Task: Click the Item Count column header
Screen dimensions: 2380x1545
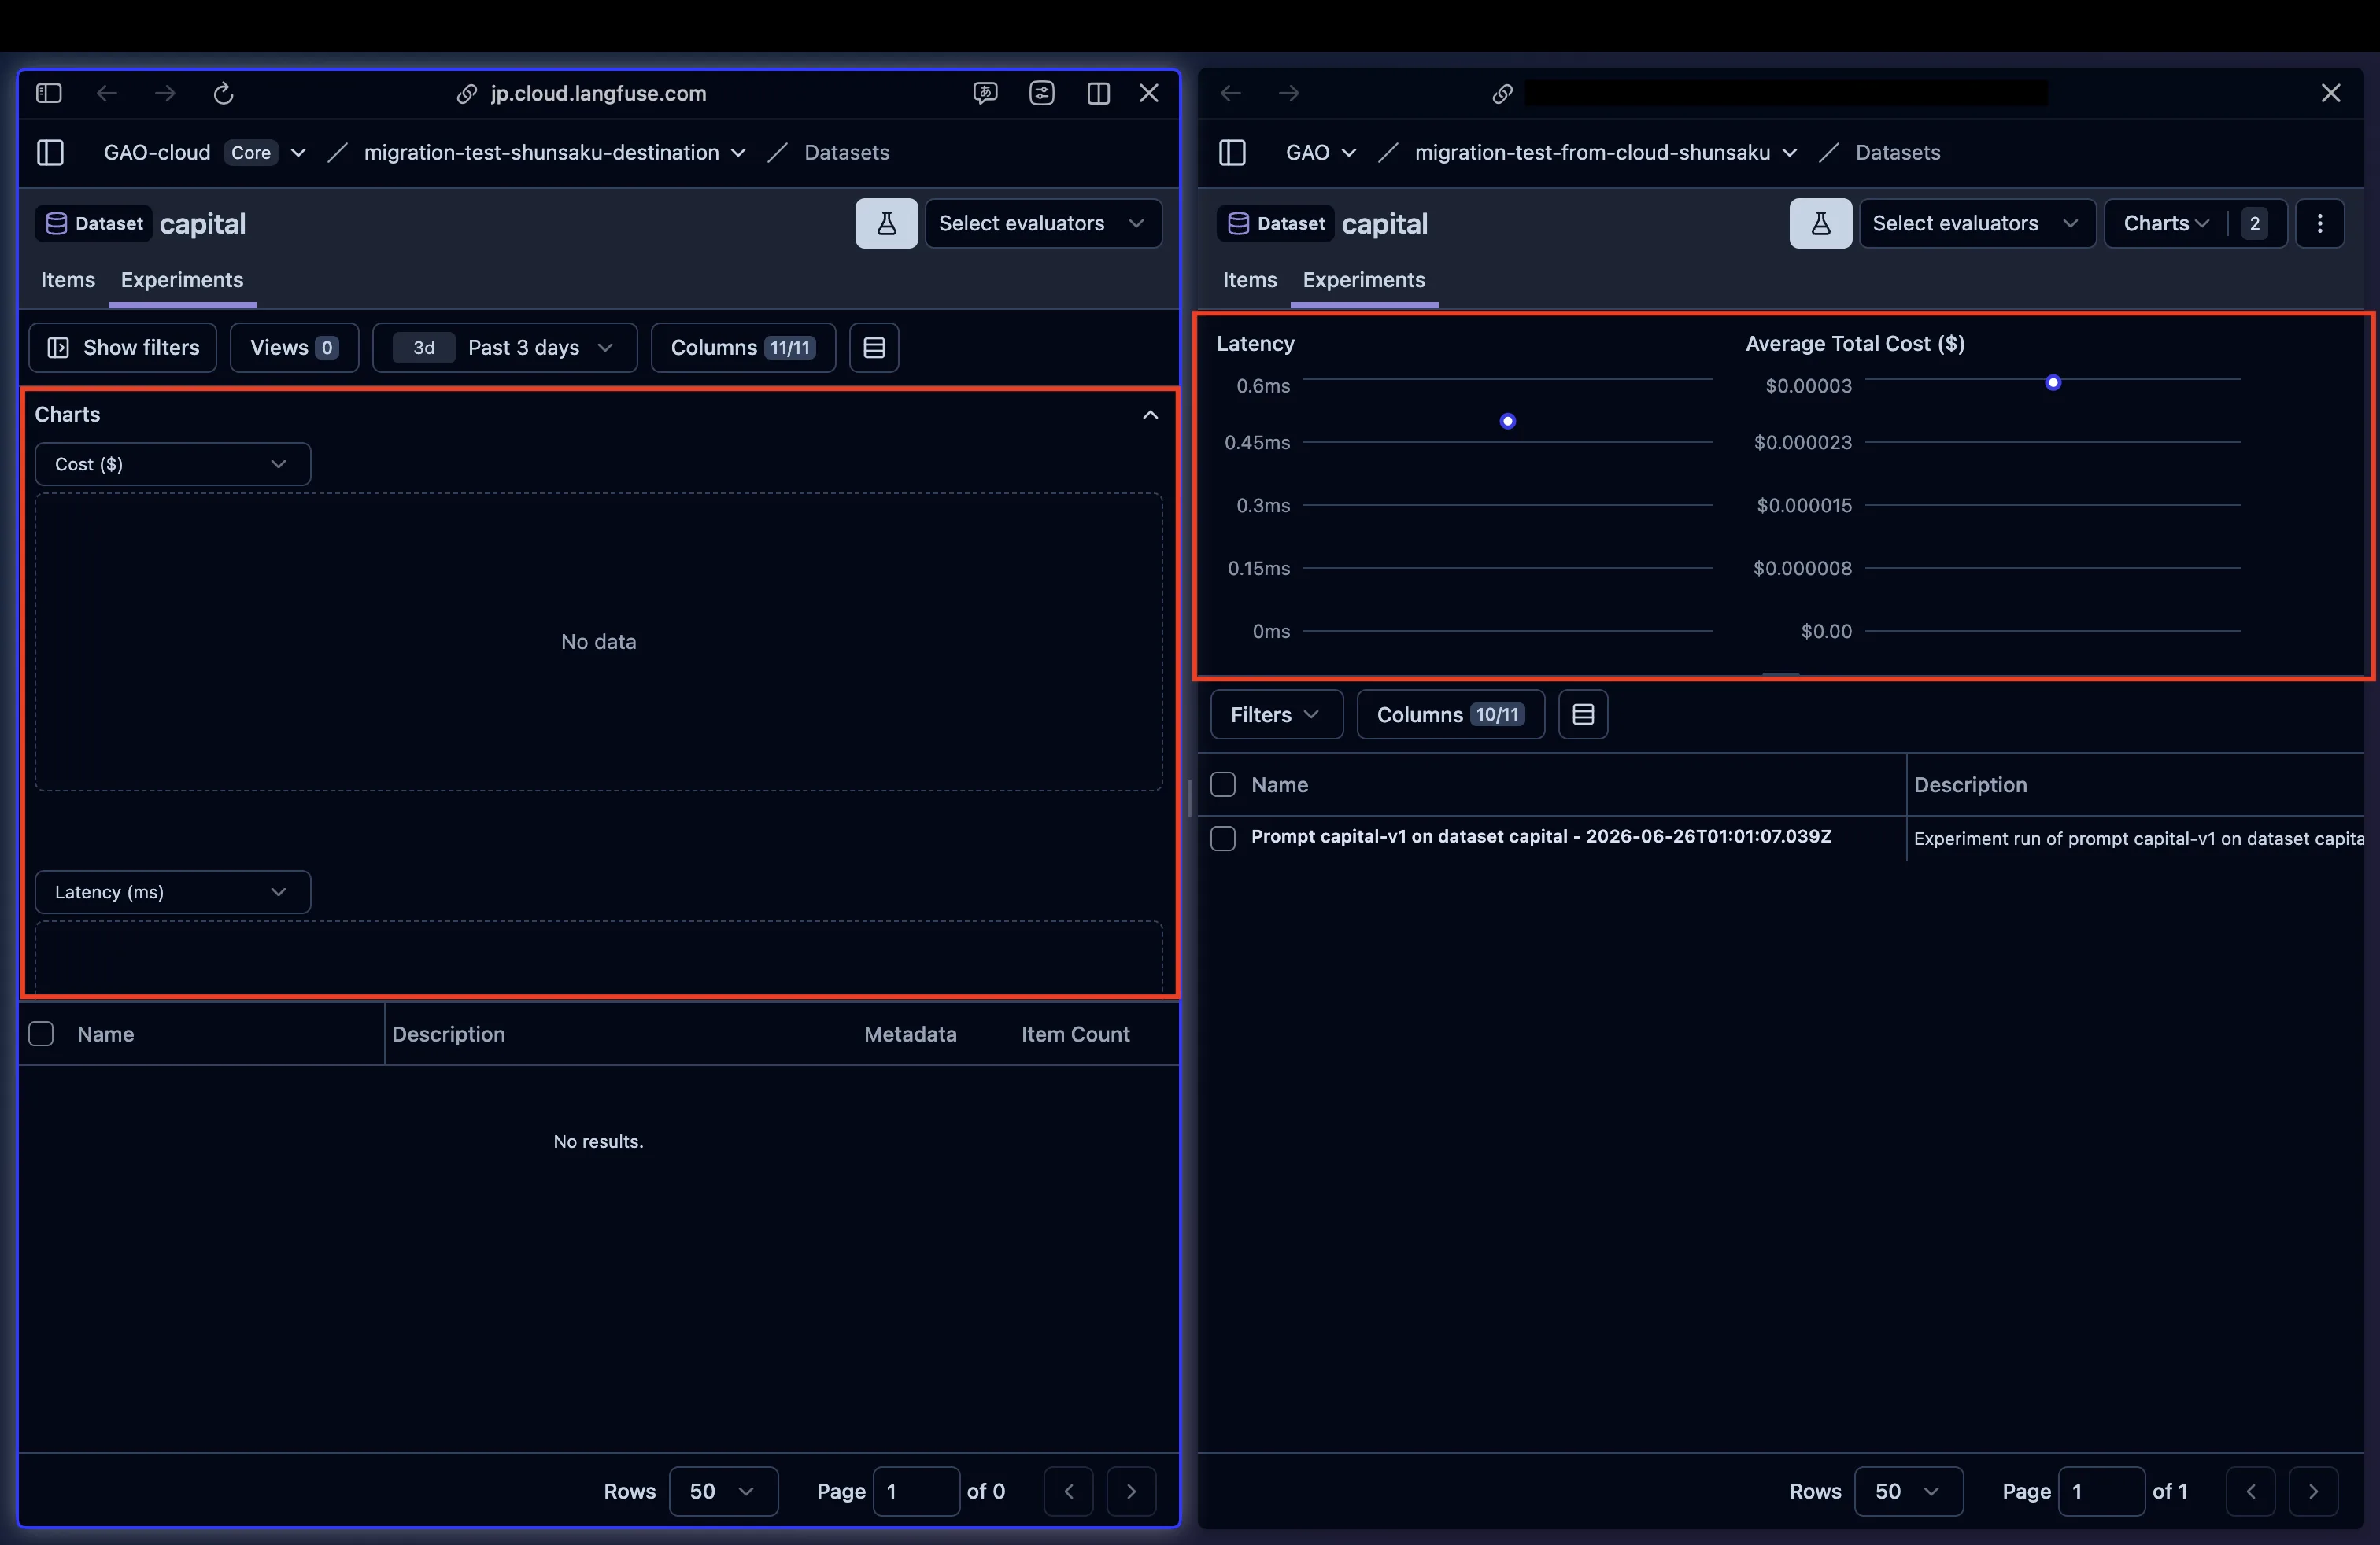Action: [x=1075, y=1034]
